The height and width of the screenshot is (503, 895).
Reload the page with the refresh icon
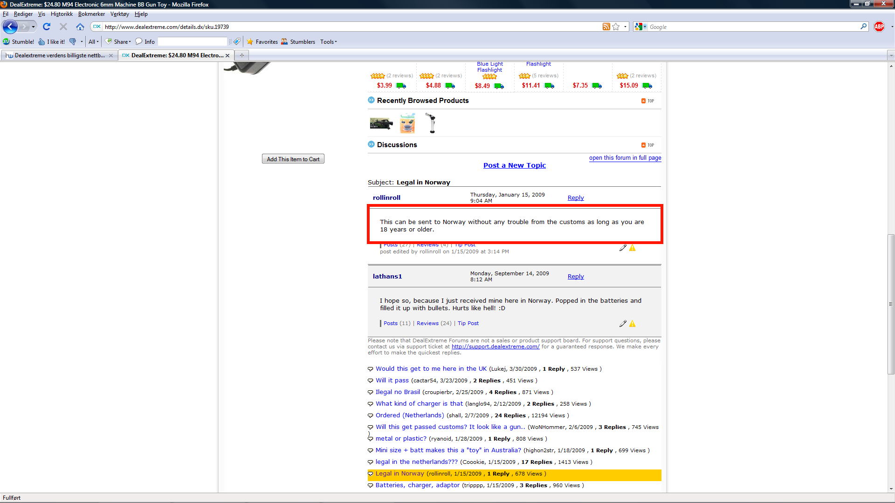(47, 27)
